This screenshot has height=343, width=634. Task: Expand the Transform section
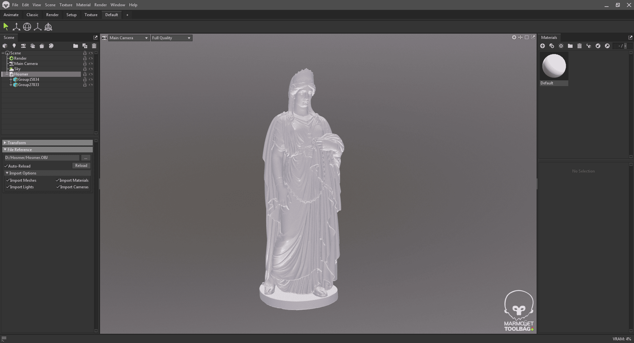48,143
